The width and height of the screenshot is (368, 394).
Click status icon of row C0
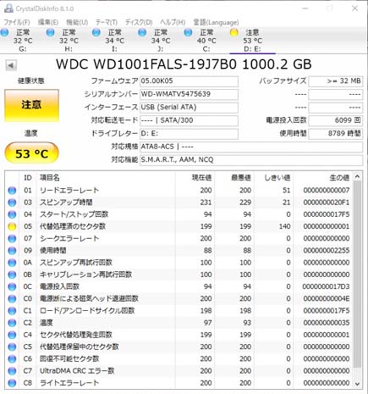tap(12, 299)
